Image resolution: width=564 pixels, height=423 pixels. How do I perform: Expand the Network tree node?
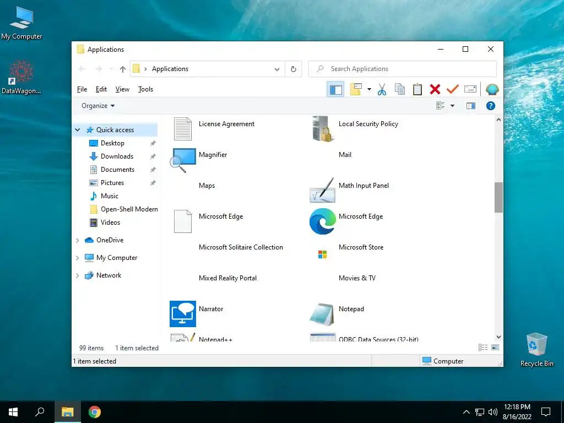[77, 275]
